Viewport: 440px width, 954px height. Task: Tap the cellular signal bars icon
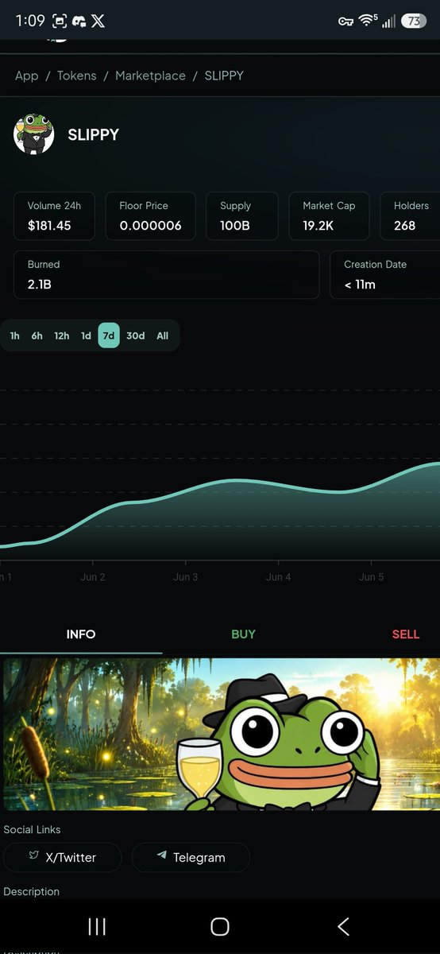(388, 21)
